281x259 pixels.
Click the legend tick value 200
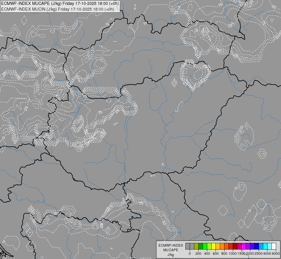tap(198, 254)
